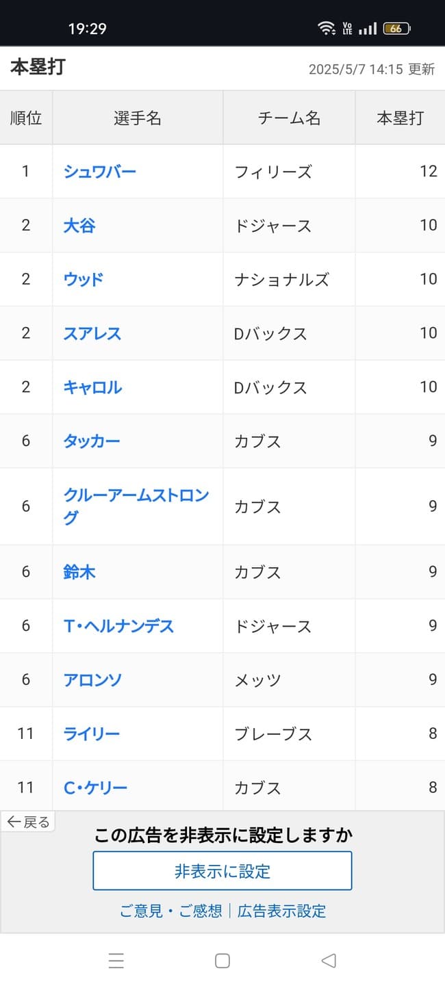The height and width of the screenshot is (988, 445).
Task: Open the ウッド player page
Action: pos(83,279)
